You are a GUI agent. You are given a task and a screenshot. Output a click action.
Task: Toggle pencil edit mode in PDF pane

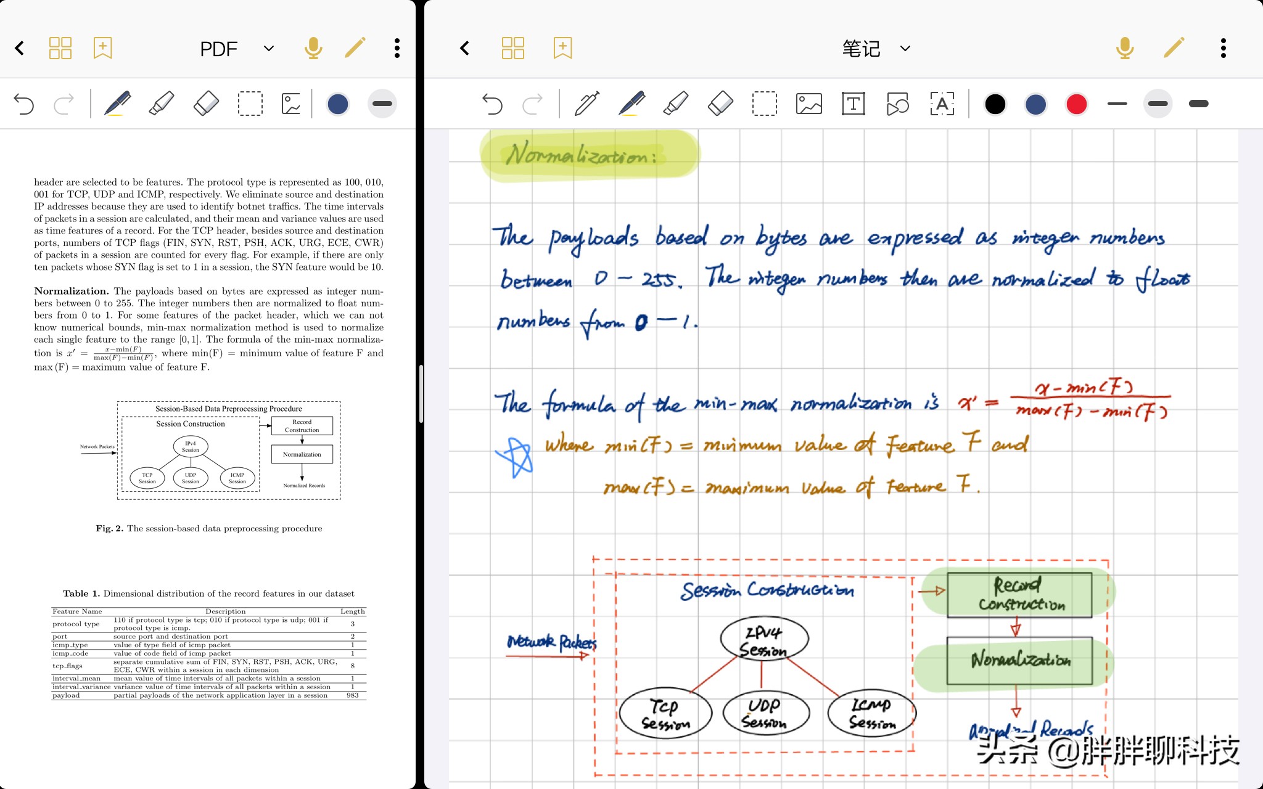[355, 48]
